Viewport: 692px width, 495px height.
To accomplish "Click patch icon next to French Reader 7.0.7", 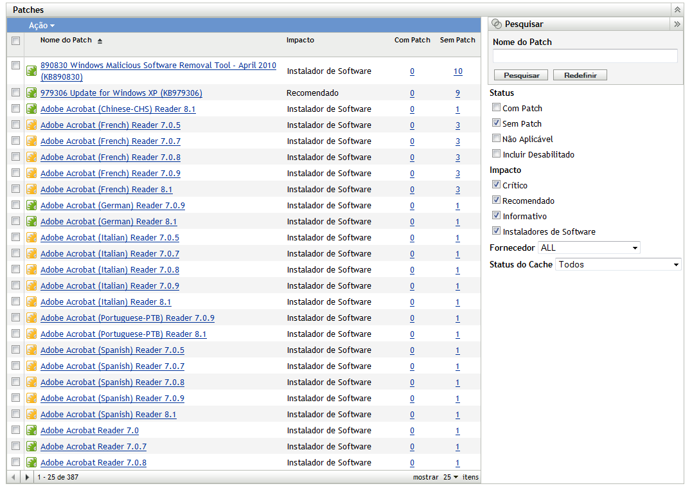I will 31,141.
